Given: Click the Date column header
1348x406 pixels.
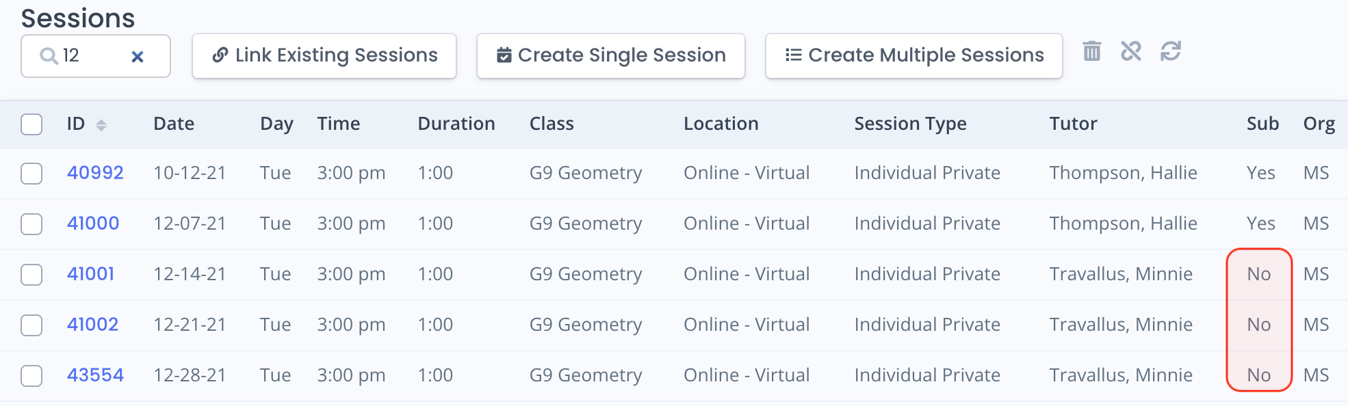Looking at the screenshot, I should coord(174,124).
